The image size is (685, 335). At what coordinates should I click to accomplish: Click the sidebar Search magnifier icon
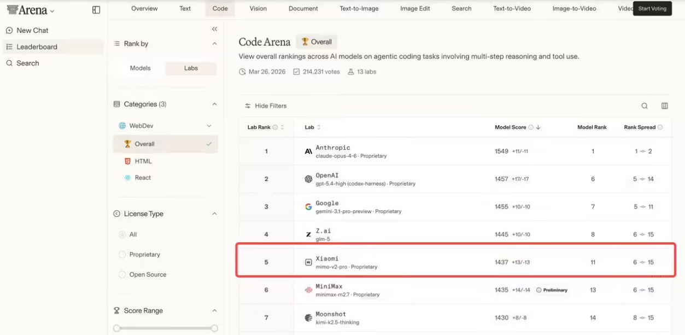pos(9,63)
